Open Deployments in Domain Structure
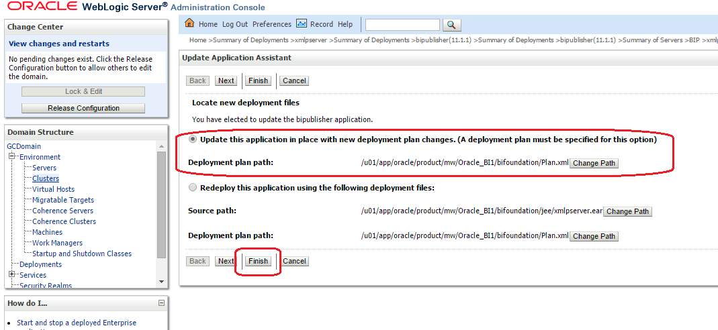This screenshot has width=718, height=330. pos(41,264)
